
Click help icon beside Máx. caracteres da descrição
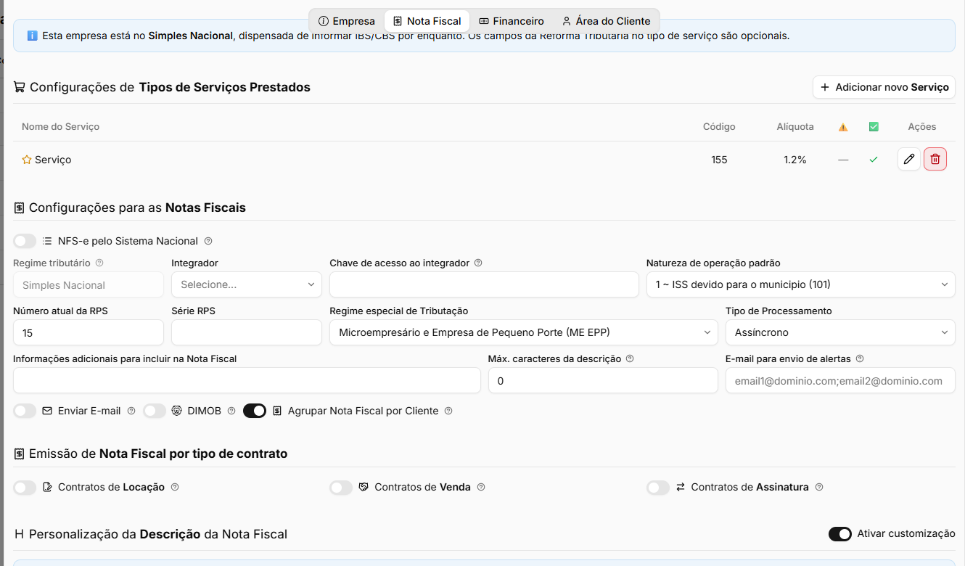pos(630,358)
